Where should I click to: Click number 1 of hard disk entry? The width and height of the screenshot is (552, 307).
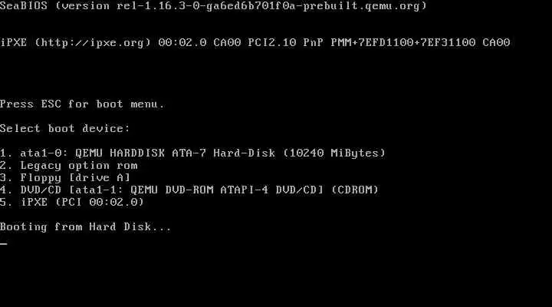coord(5,153)
